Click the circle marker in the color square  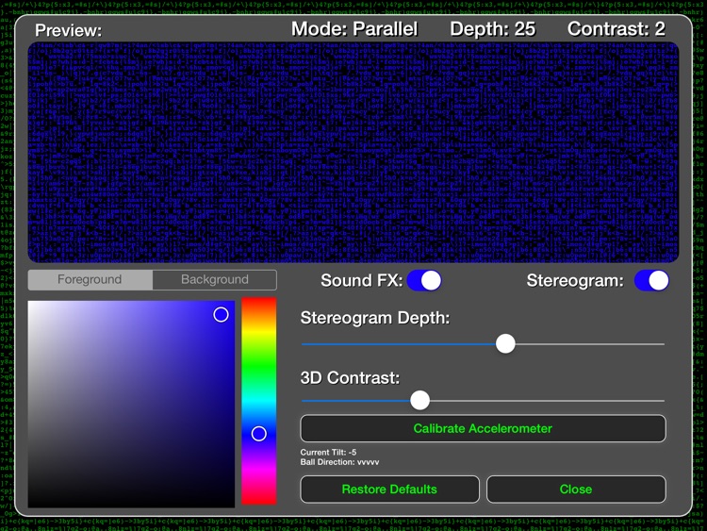click(x=221, y=314)
